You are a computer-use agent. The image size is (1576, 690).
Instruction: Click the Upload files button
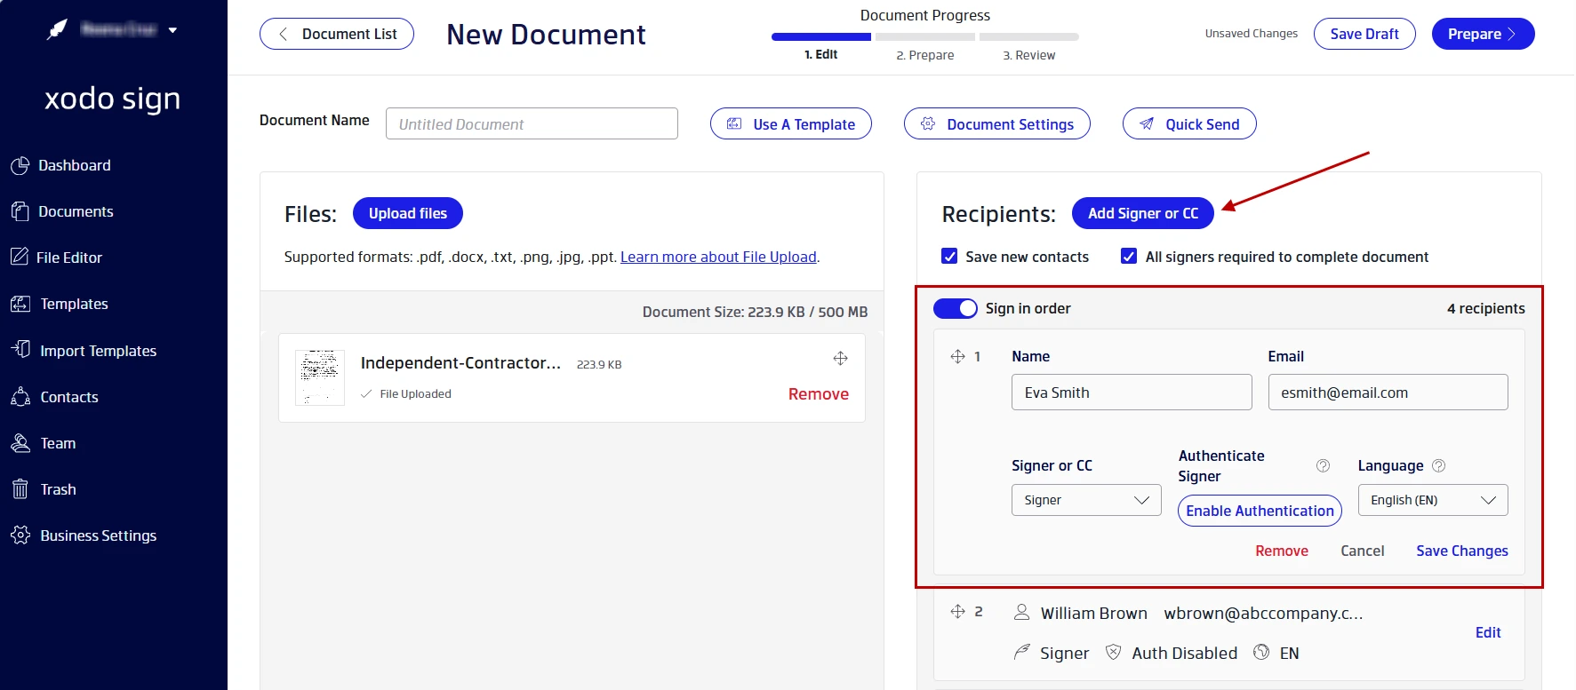tap(408, 213)
